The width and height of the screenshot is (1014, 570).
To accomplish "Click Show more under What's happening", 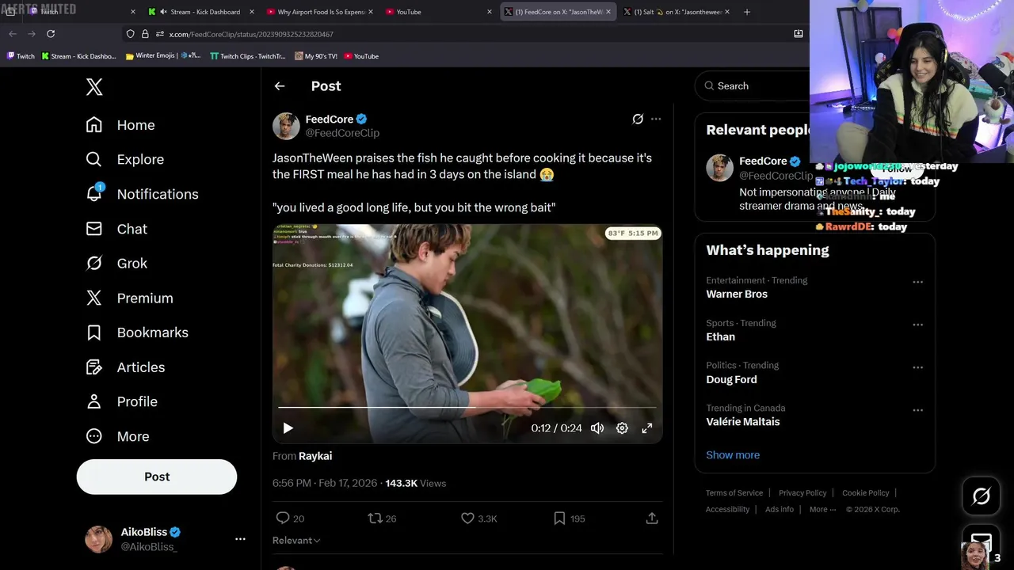I will tap(733, 455).
